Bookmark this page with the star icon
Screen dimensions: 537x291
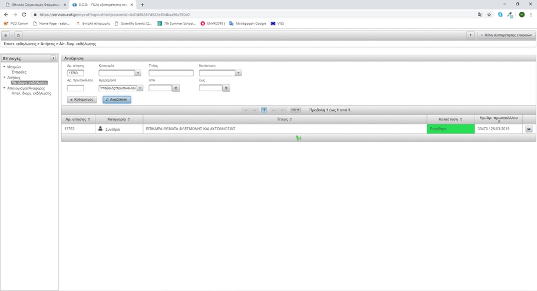489,15
